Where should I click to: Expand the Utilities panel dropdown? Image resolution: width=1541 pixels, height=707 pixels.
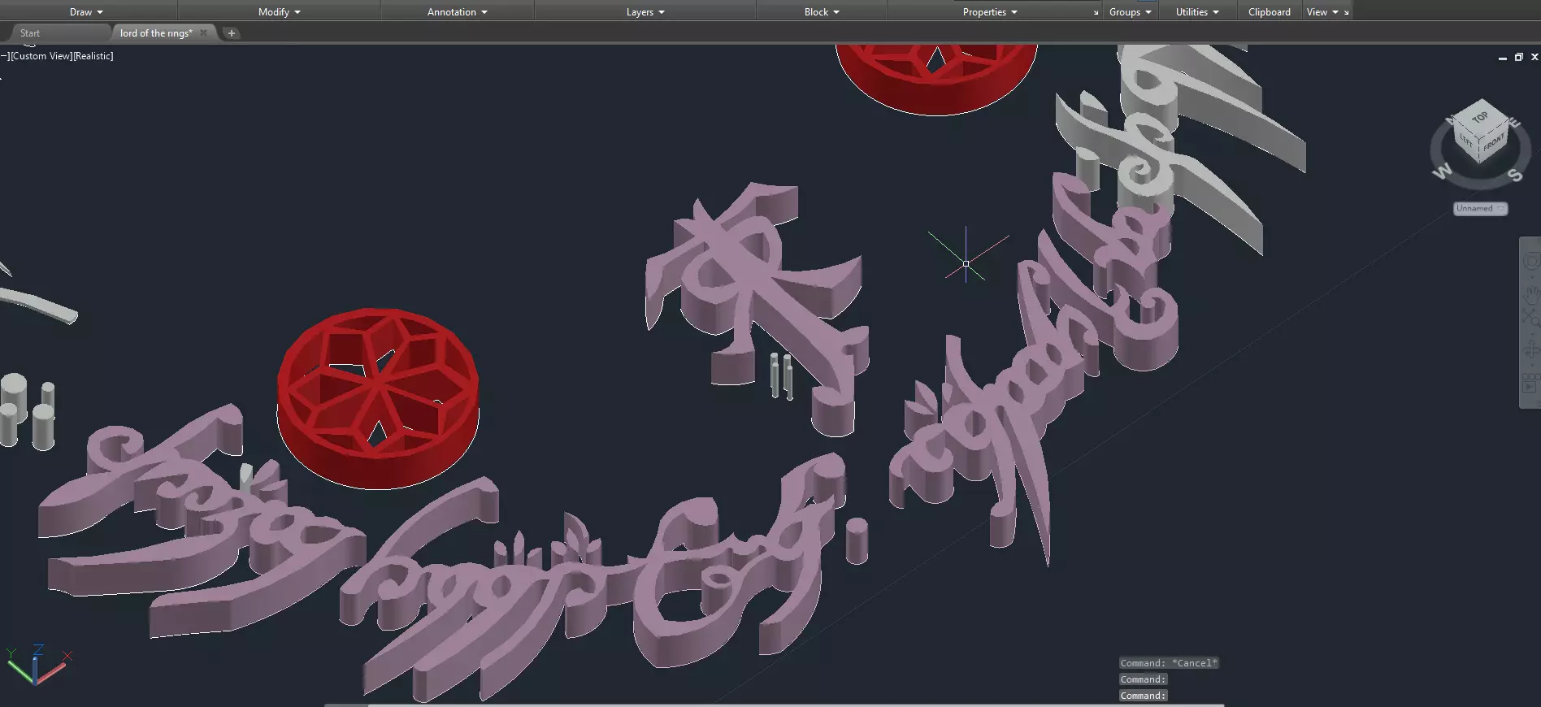click(x=1197, y=12)
